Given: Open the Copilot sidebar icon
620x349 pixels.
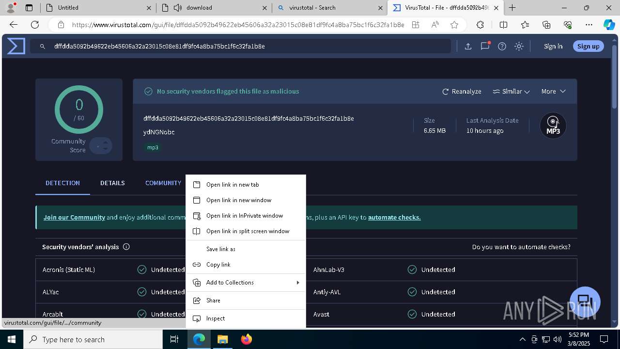Looking at the screenshot, I should pos(609,25).
